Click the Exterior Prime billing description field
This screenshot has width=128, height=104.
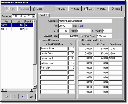(54, 49)
